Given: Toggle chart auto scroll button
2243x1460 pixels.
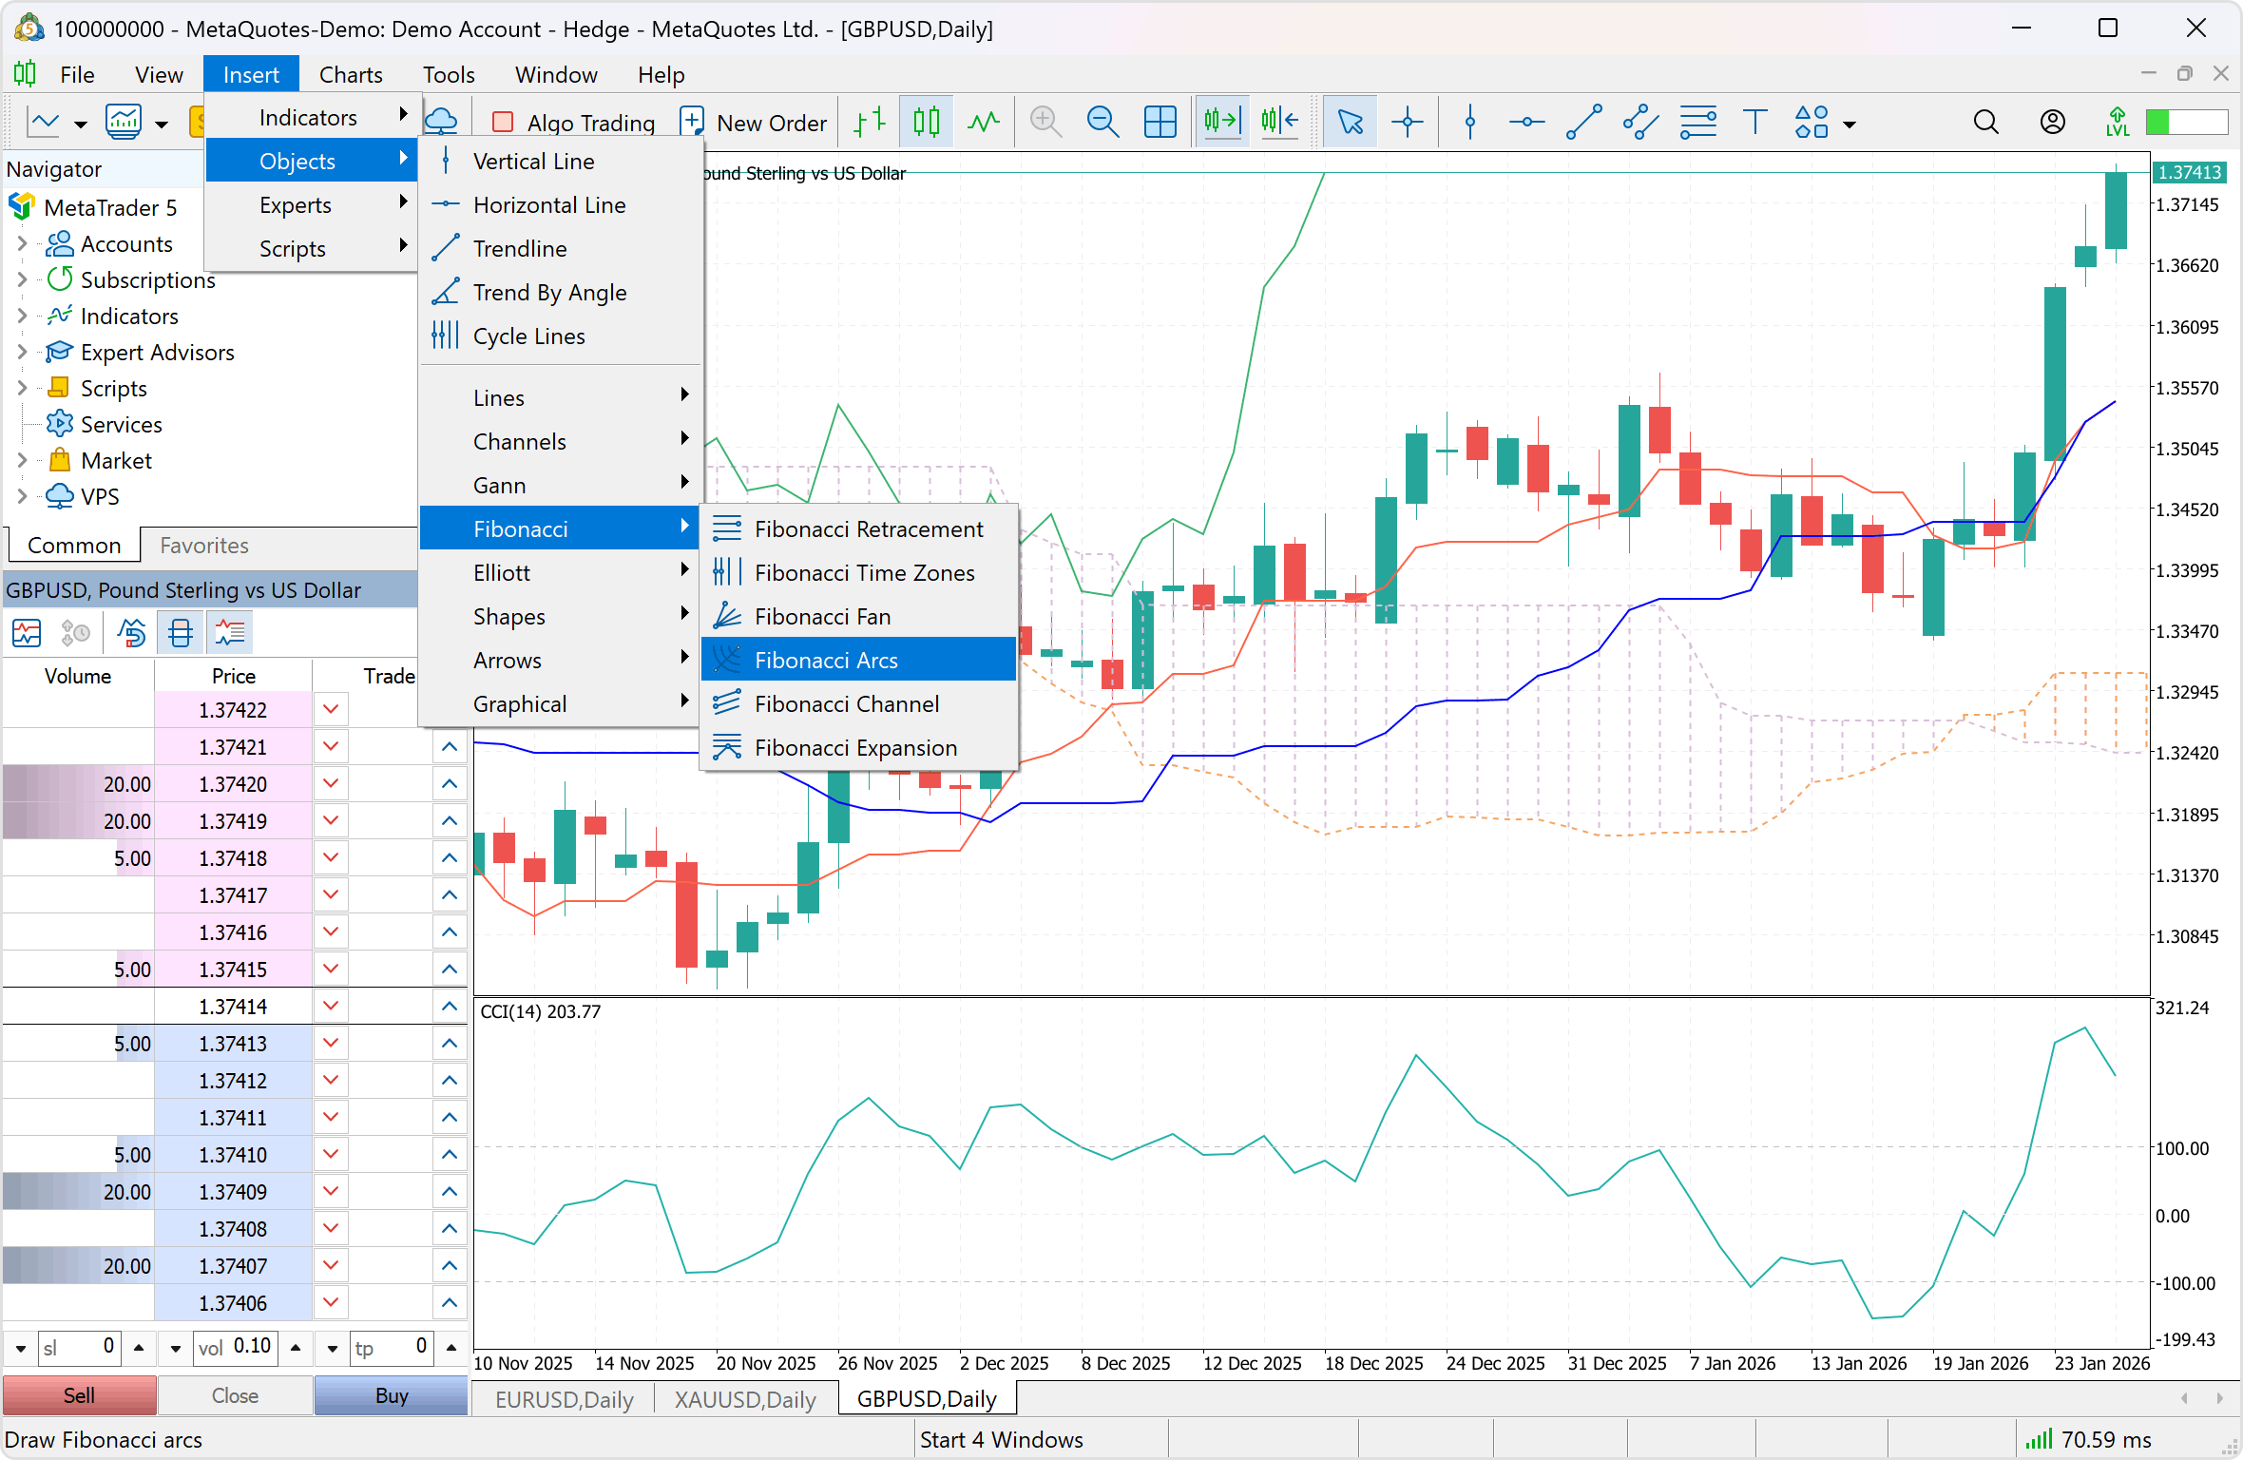Looking at the screenshot, I should 1222,123.
